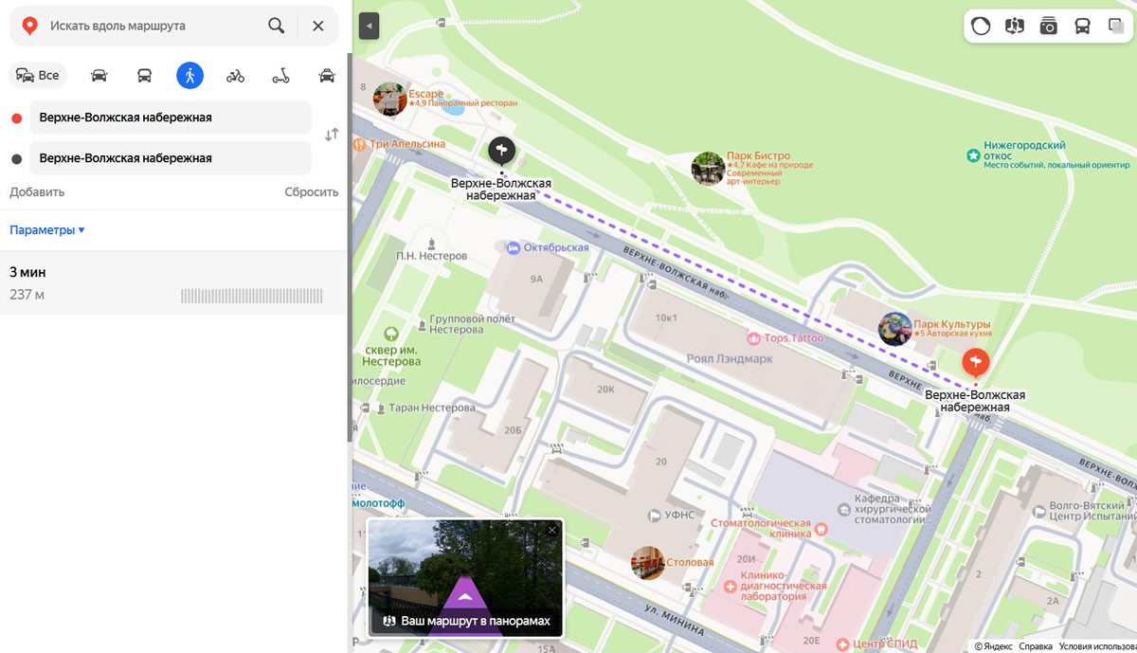
Task: Open the 'Парк Культуры' restaurant marker
Action: pyautogui.click(x=895, y=329)
